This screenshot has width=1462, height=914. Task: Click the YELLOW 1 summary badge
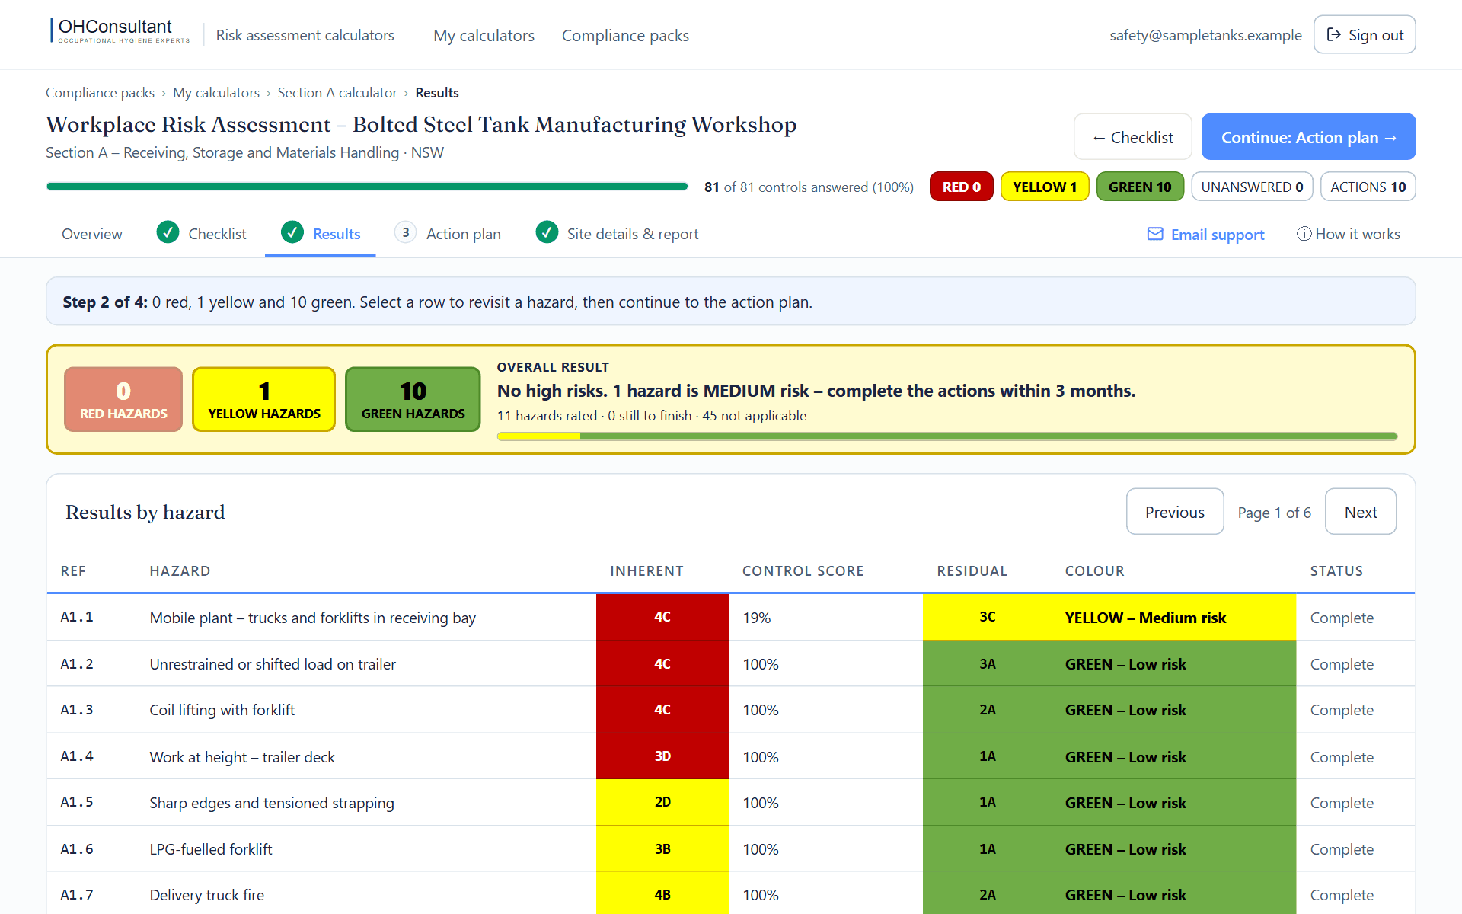(1045, 187)
